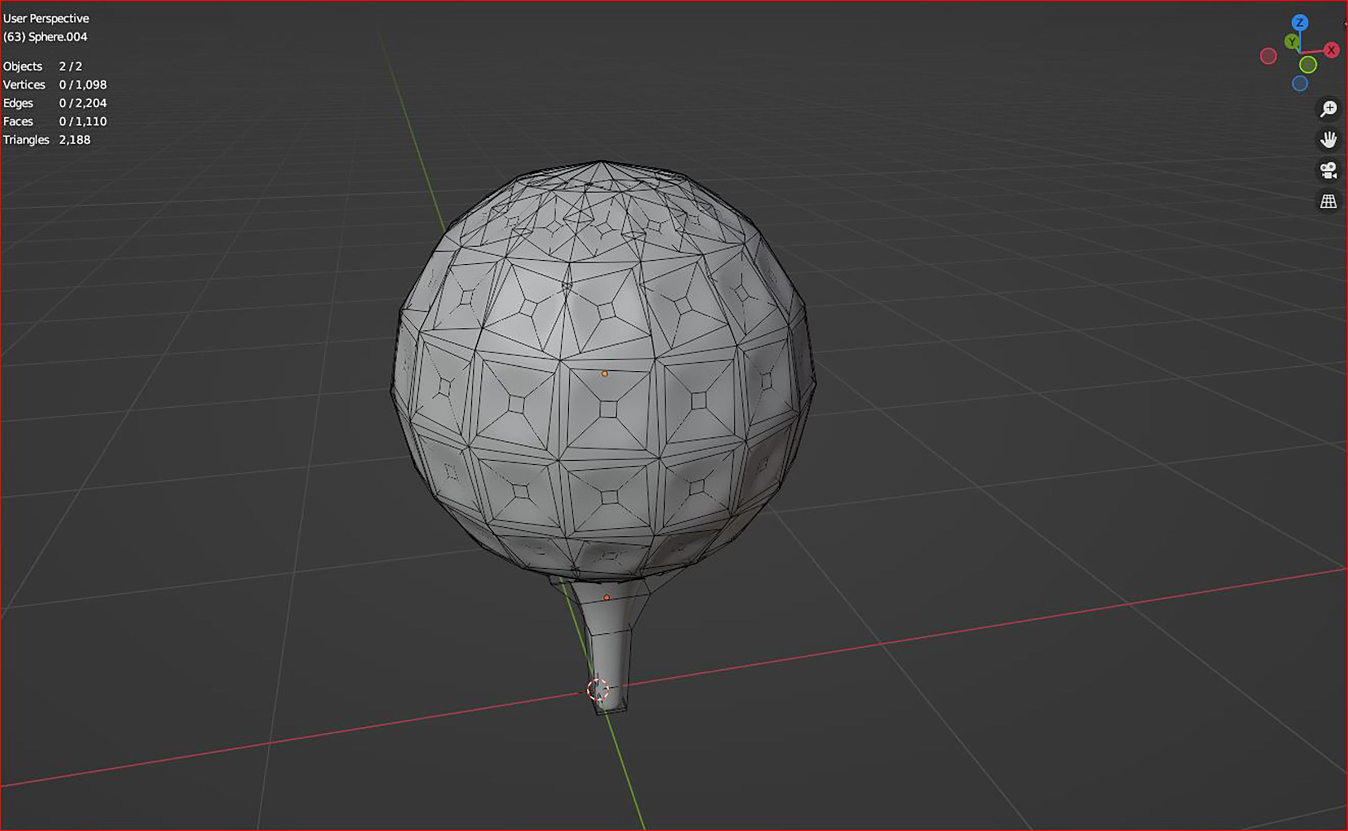The height and width of the screenshot is (831, 1348).
Task: Click the 3D cursor at the stem base
Action: pos(598,689)
